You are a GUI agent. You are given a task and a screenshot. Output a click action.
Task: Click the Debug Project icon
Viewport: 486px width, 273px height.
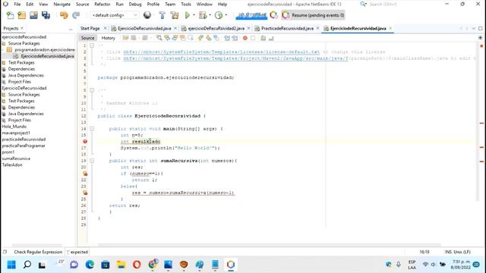pyautogui.click(x=203, y=15)
